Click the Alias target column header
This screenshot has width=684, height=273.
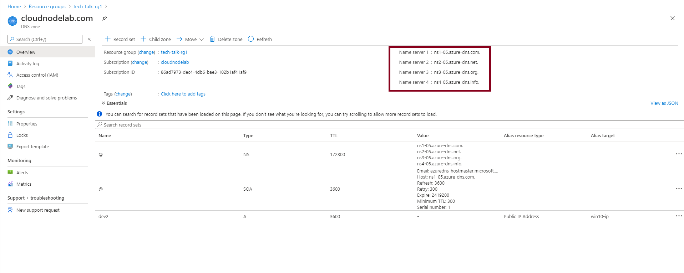tap(603, 135)
